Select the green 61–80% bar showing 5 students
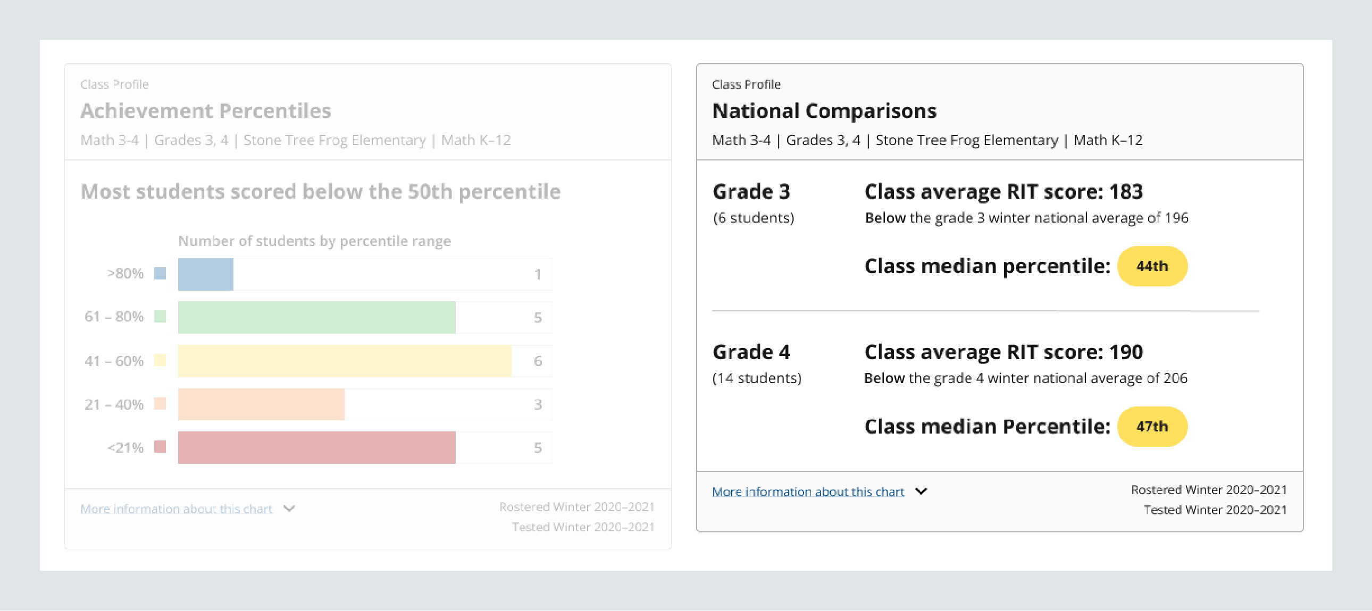1372x611 pixels. pos(317,317)
